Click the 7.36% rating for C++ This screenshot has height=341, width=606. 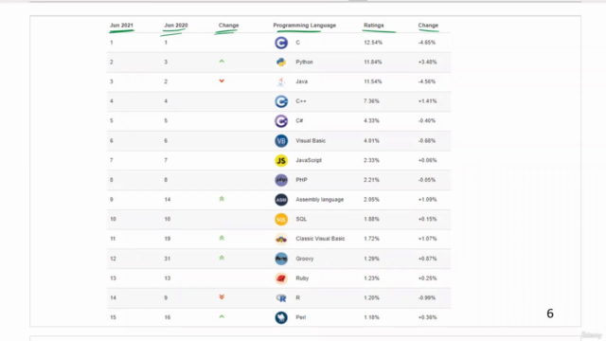[x=371, y=101]
